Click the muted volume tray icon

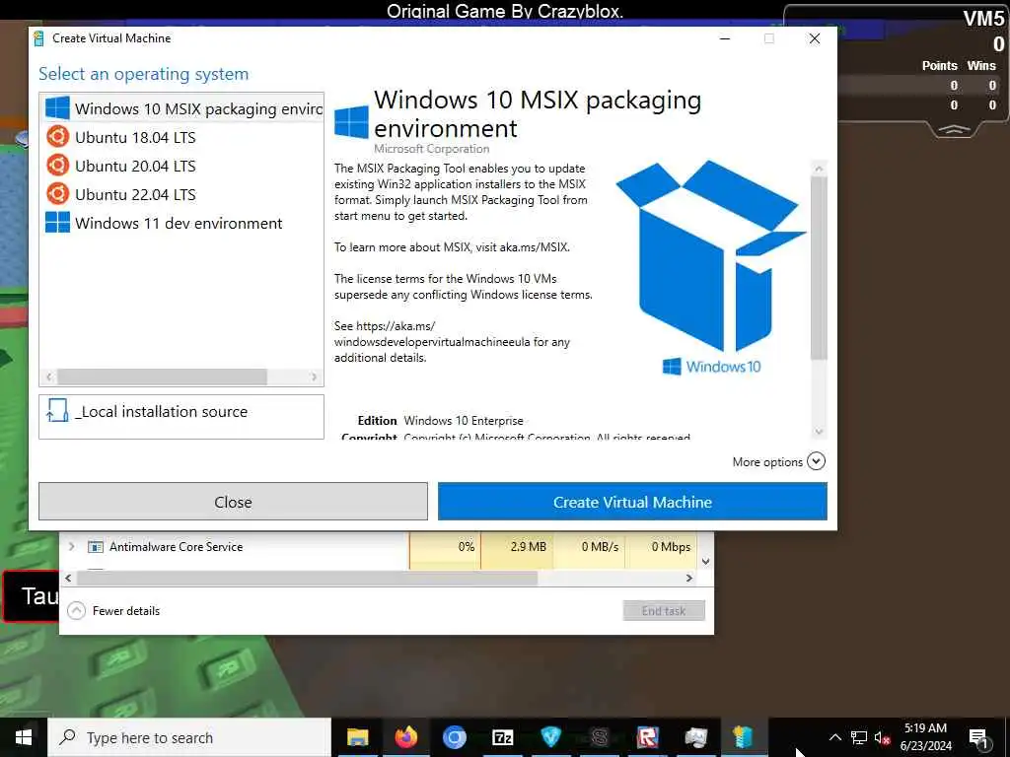[x=882, y=737]
